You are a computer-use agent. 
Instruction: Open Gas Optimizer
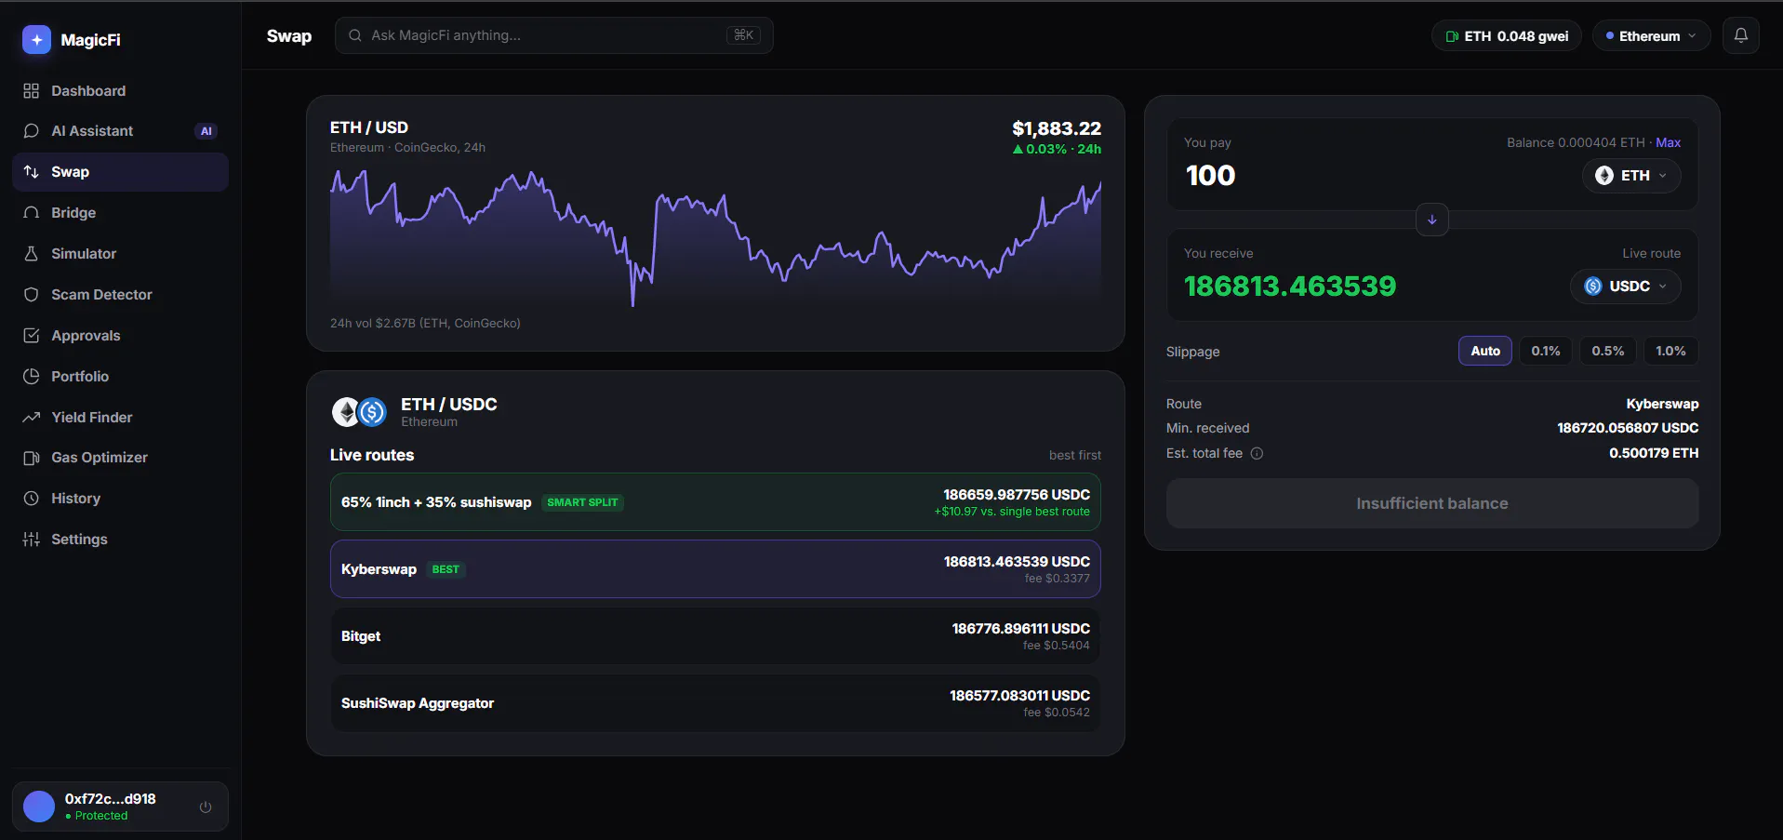[x=120, y=458]
